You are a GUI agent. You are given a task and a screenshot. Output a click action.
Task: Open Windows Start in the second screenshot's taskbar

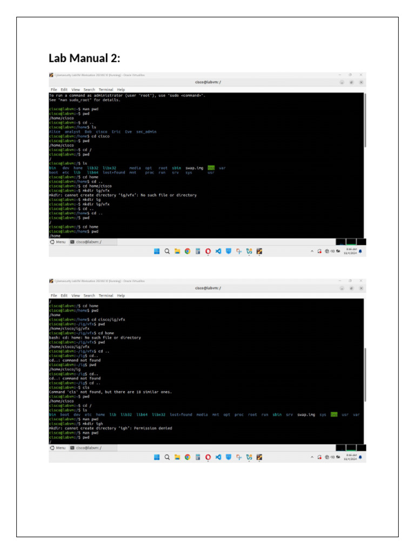pos(157,457)
